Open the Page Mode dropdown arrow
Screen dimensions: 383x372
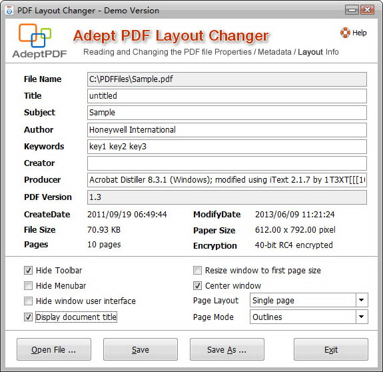point(362,317)
